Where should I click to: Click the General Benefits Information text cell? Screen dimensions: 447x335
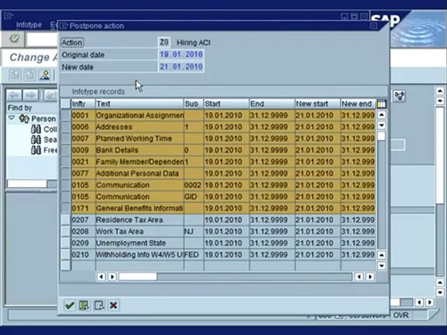pyautogui.click(x=139, y=208)
